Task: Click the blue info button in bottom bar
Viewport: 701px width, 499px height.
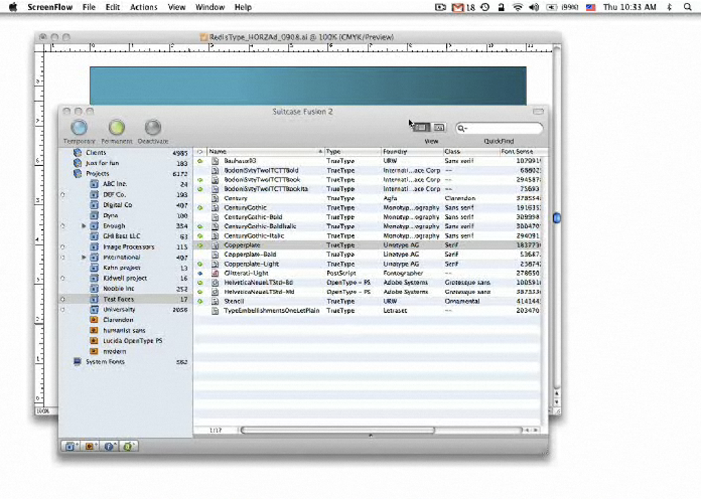Action: (109, 446)
